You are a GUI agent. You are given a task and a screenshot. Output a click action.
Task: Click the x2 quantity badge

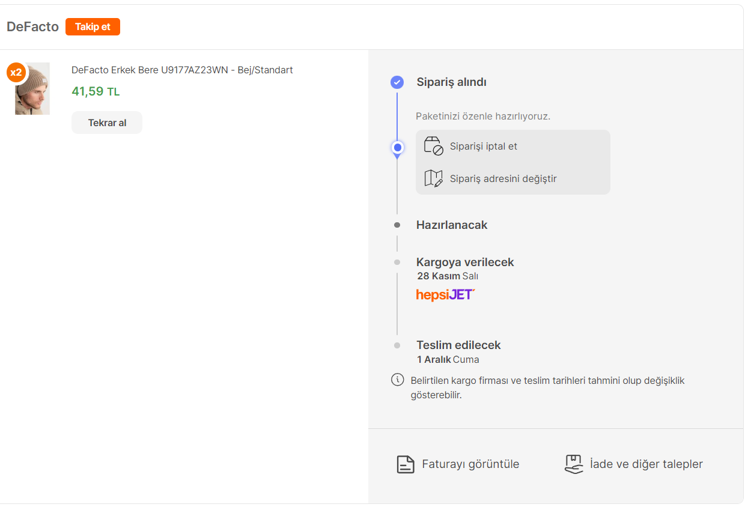[16, 73]
